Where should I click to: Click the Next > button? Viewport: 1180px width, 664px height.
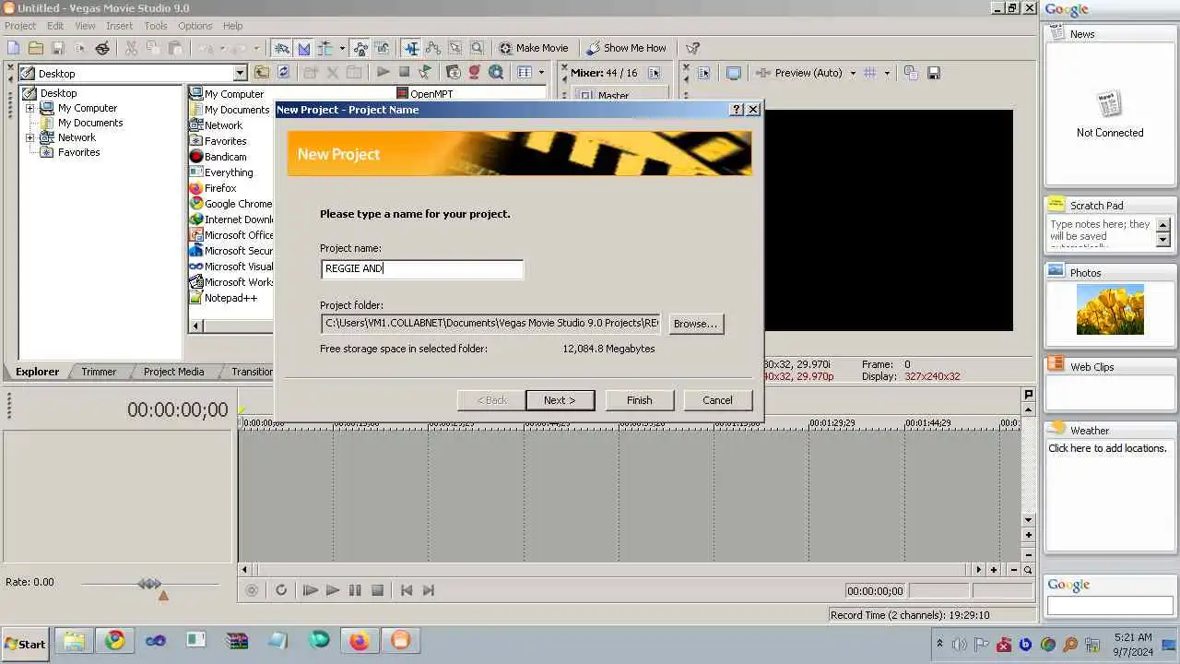(x=560, y=400)
